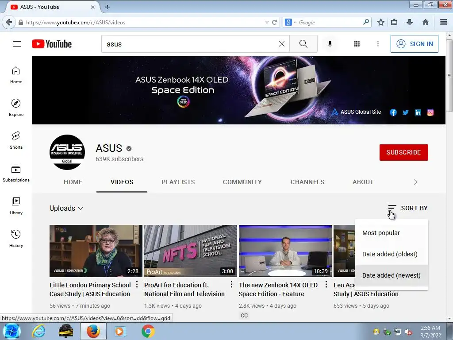Screen dimensions: 453x340
Task: Play the Little London school video thumbnail
Action: 96,251
